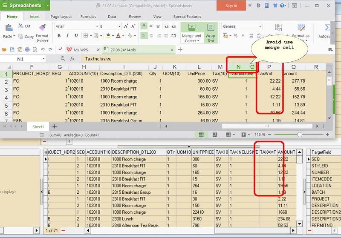341x238 pixels.
Task: Select the Sheet1 sheet tab
Action: (x=38, y=126)
